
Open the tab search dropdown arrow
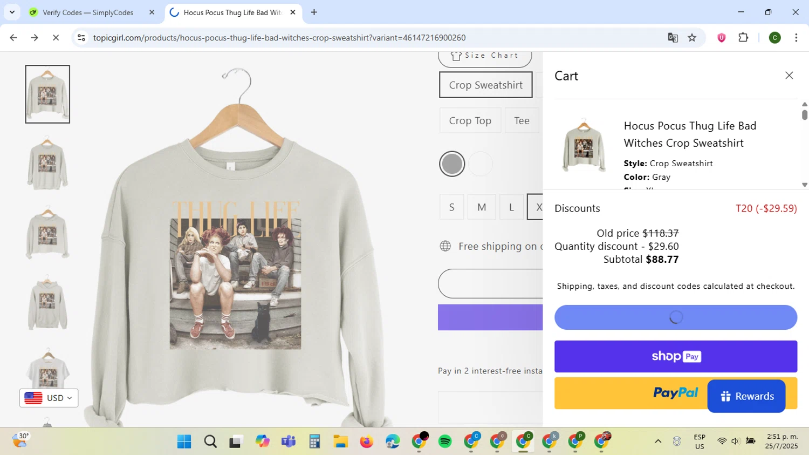point(12,12)
